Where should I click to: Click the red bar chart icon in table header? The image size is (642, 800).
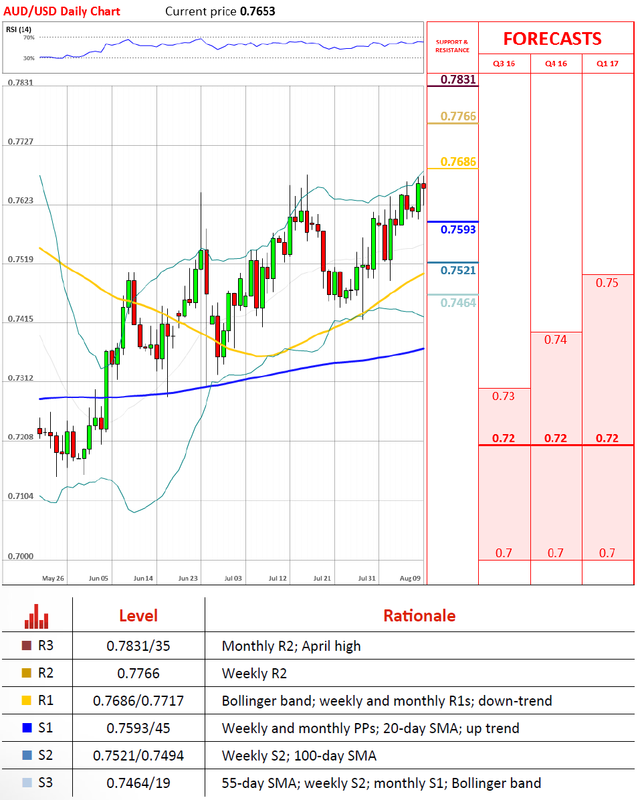click(x=37, y=616)
